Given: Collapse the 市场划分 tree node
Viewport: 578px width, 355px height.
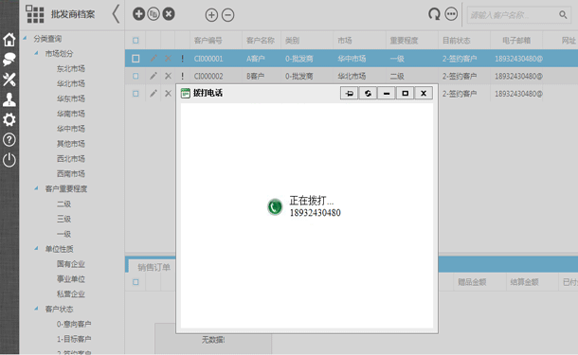Looking at the screenshot, I should click(x=36, y=53).
